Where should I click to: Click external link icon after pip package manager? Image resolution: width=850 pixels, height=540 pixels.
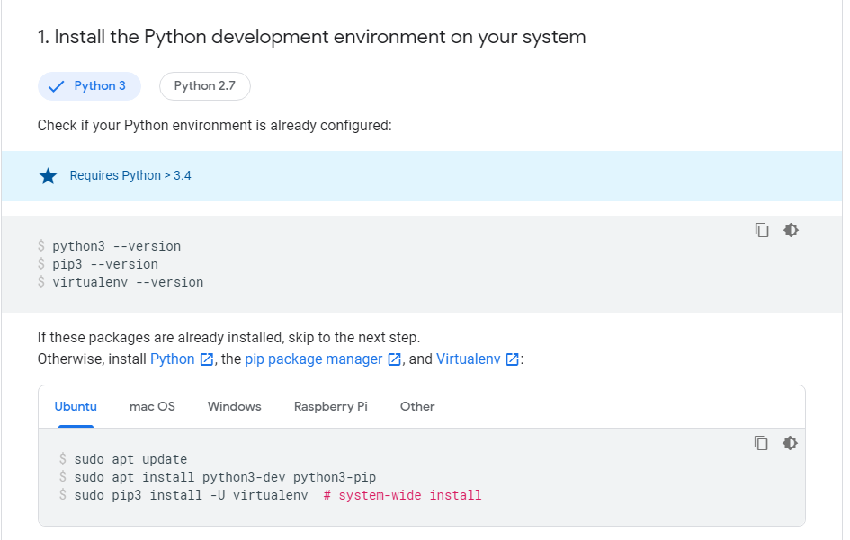tap(394, 359)
